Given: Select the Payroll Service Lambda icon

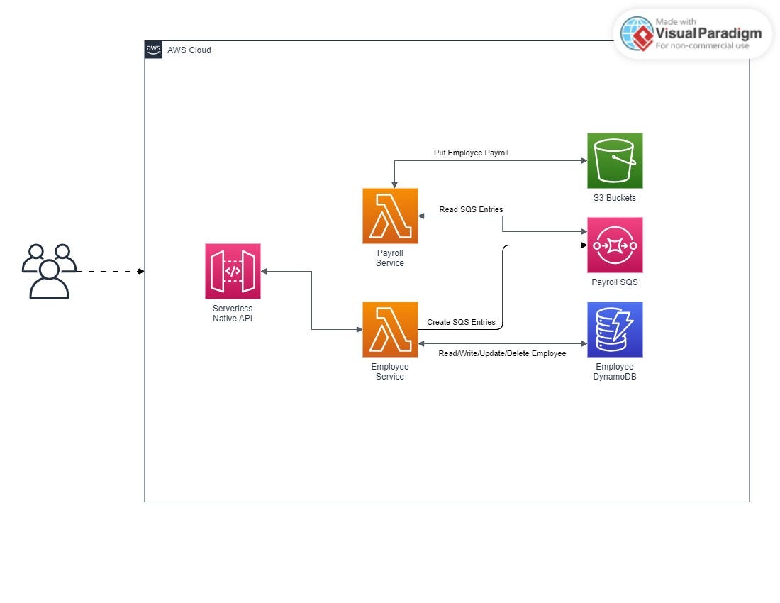Looking at the screenshot, I should click(390, 216).
